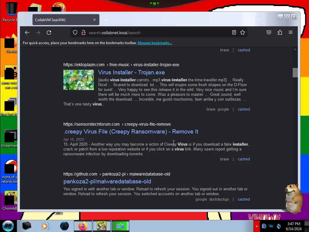Open the Windows Start orb

click(8, 226)
